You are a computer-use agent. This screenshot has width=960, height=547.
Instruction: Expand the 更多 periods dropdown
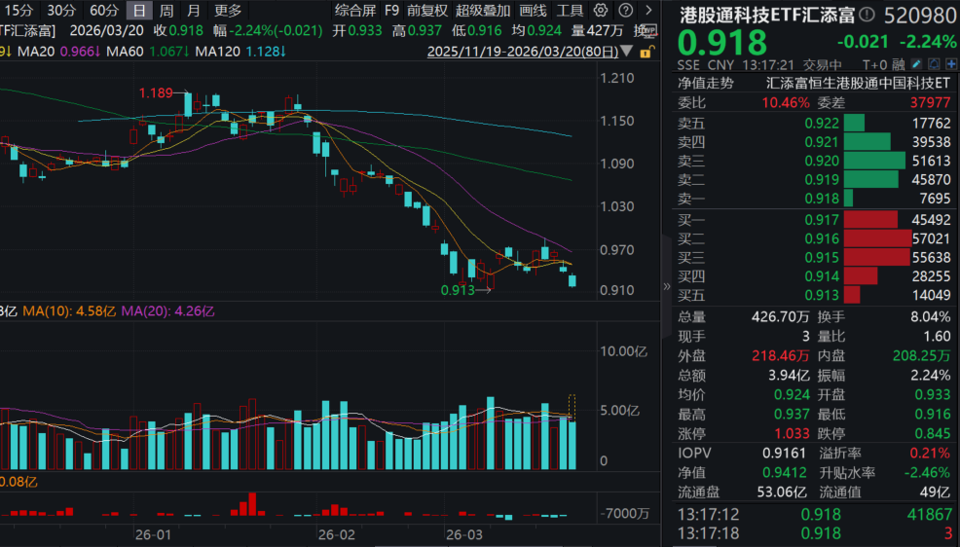click(228, 11)
